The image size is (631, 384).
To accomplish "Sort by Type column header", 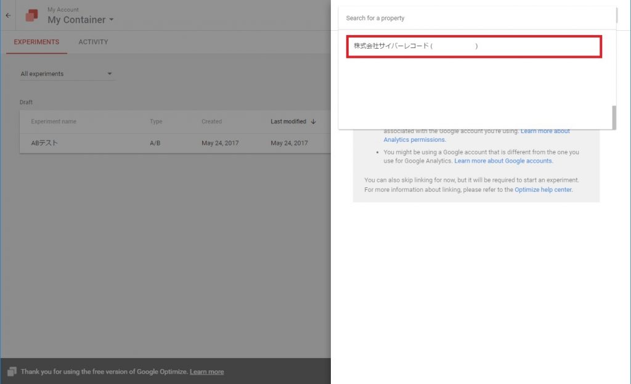I will coord(156,121).
